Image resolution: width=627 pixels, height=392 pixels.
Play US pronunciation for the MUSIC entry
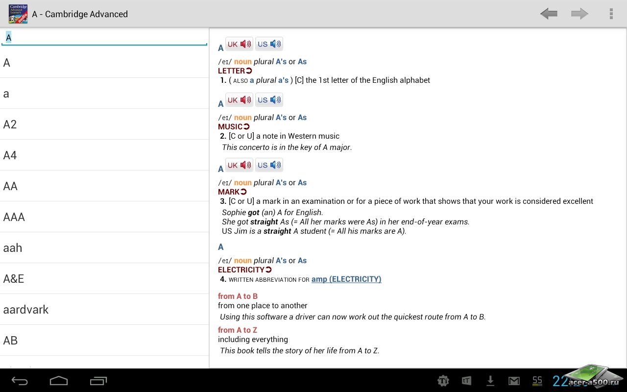click(x=269, y=100)
